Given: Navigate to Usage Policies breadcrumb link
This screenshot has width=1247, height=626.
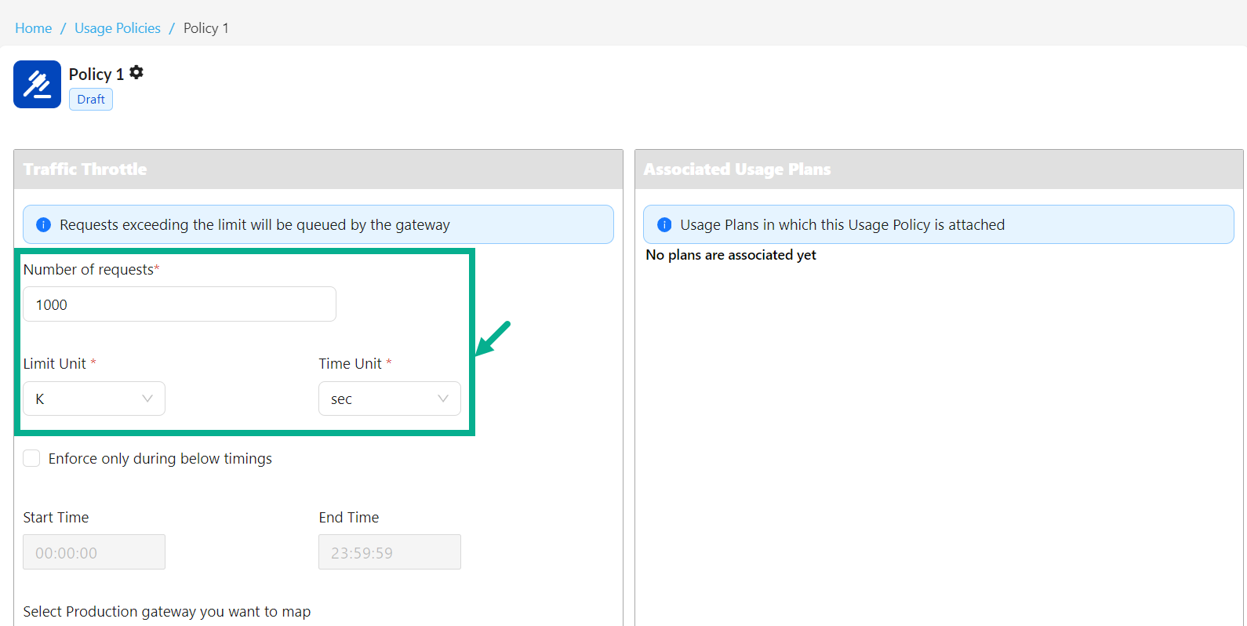Looking at the screenshot, I should (118, 28).
